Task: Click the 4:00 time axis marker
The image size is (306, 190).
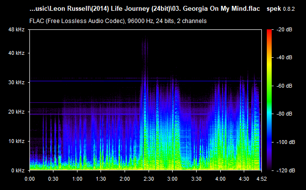Action: coord(220,179)
